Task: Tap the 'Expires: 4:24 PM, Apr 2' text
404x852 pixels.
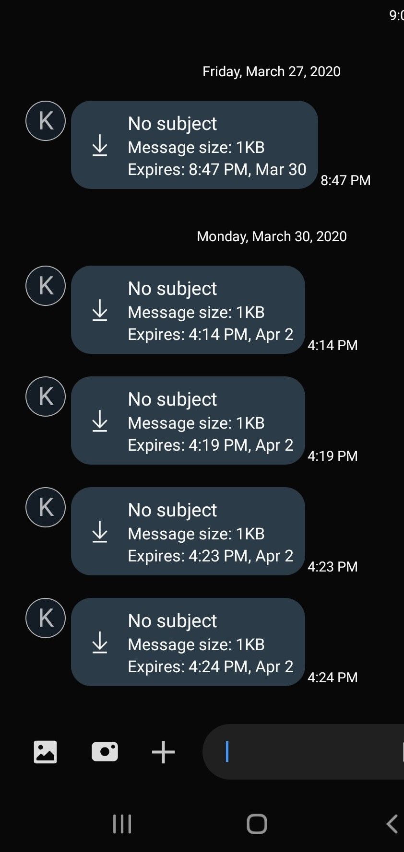Action: [211, 667]
